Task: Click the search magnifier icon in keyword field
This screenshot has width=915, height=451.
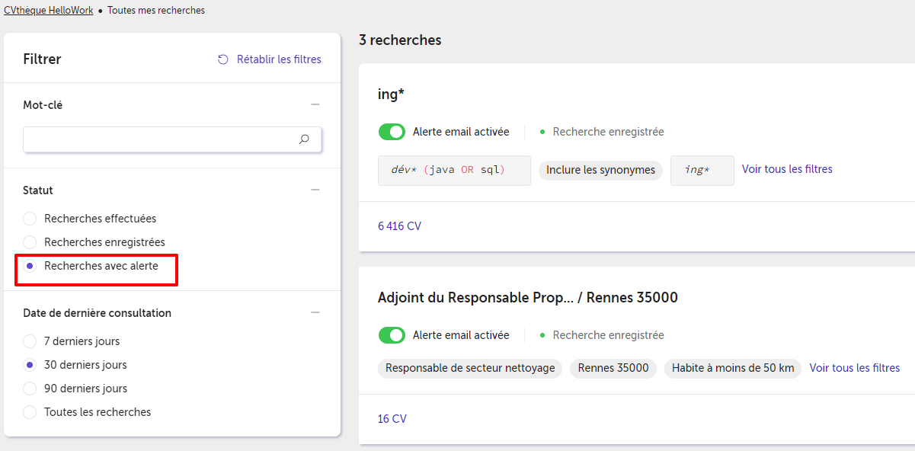Action: [x=304, y=139]
